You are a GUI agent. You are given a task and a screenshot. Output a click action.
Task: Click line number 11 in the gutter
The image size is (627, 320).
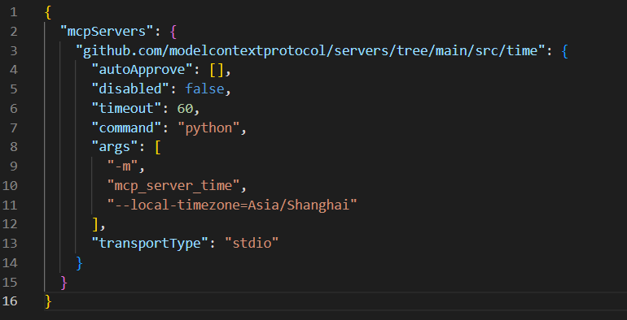coord(10,205)
